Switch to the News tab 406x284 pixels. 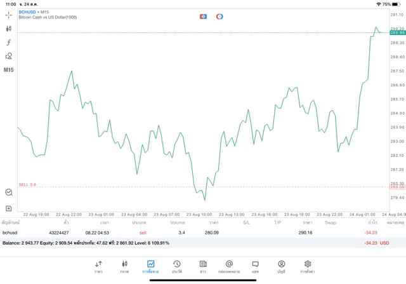point(203,266)
